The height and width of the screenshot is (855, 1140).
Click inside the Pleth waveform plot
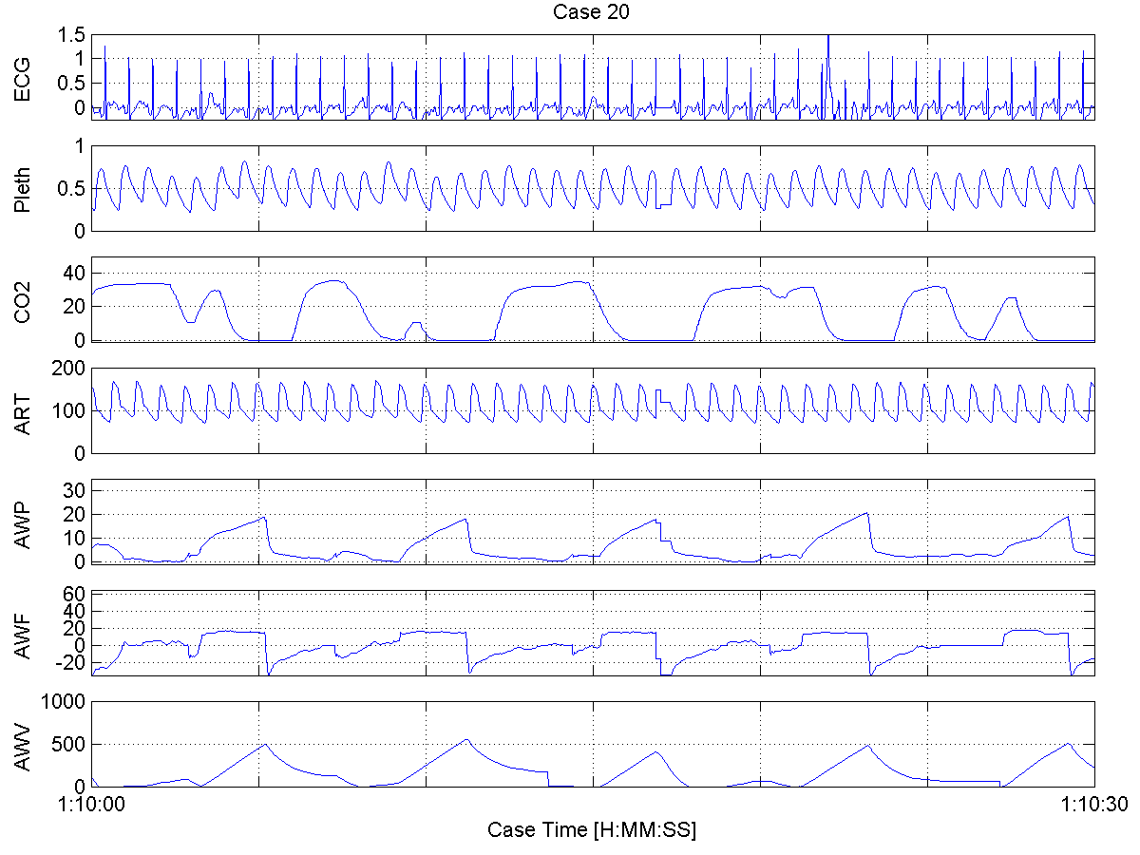[x=593, y=188]
